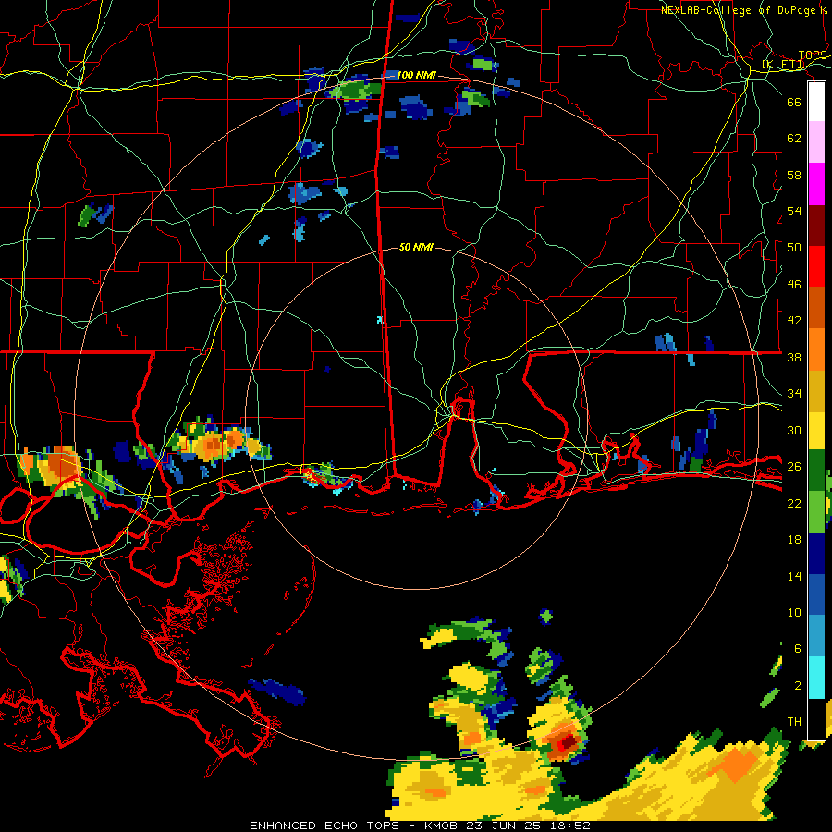Click the light pink legend swatch
Image resolution: width=832 pixels, height=832 pixels.
click(816, 142)
